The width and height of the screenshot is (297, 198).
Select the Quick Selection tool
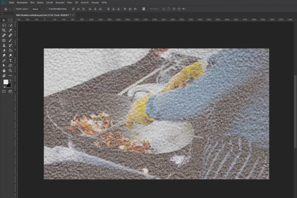tap(10, 25)
